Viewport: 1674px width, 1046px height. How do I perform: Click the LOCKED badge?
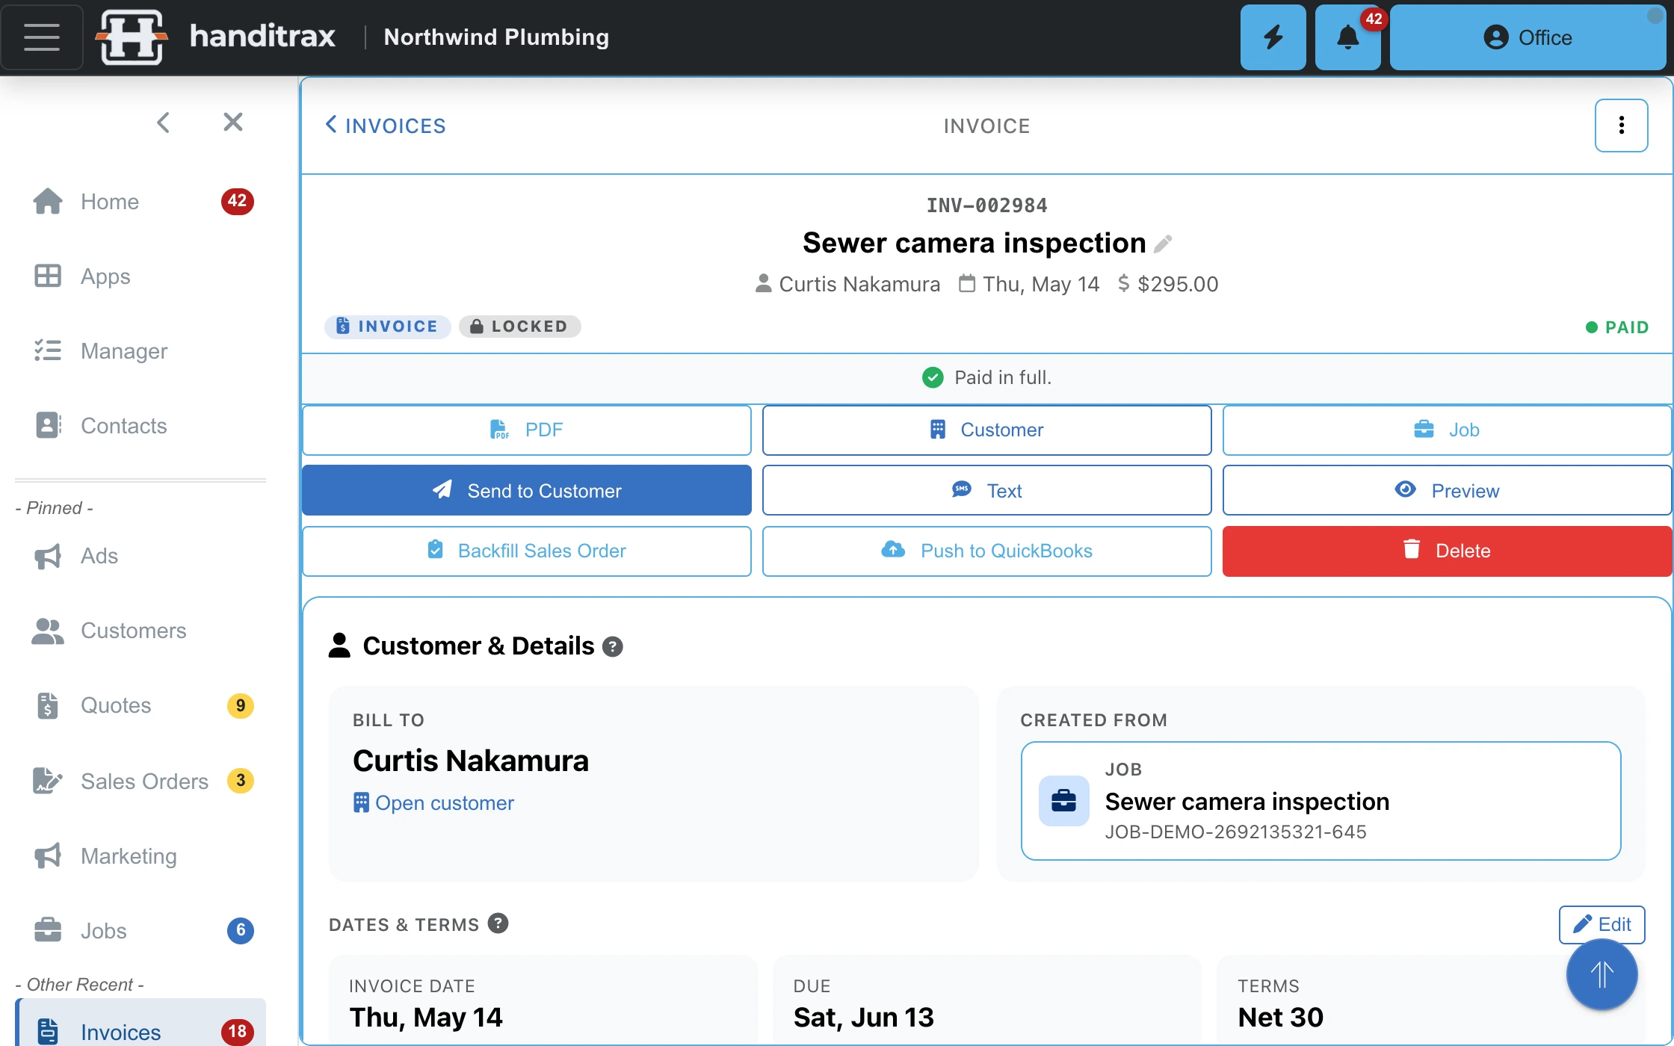point(519,327)
